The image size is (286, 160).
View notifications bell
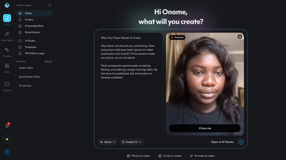[7, 126]
